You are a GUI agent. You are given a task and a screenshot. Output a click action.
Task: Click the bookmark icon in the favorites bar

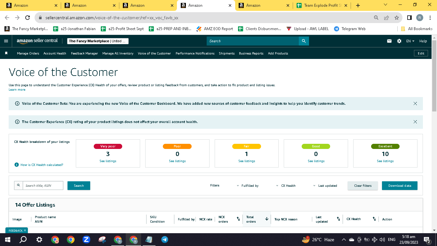(x=6, y=53)
